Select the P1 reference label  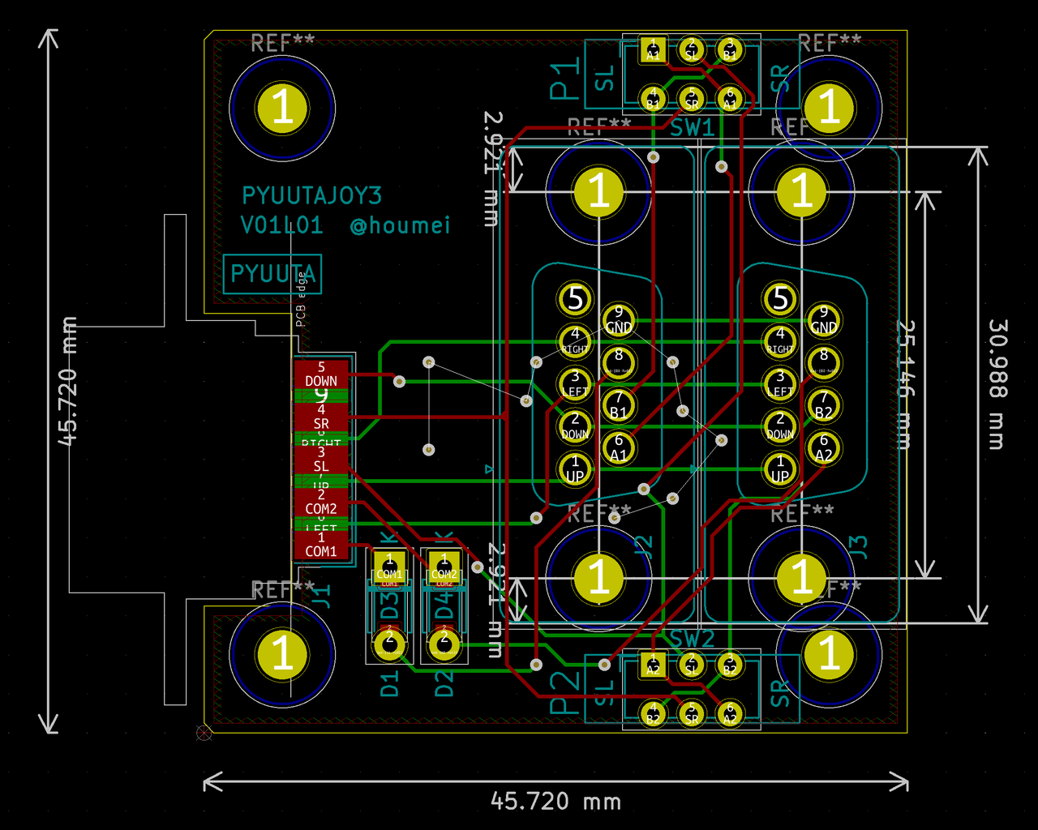[565, 77]
